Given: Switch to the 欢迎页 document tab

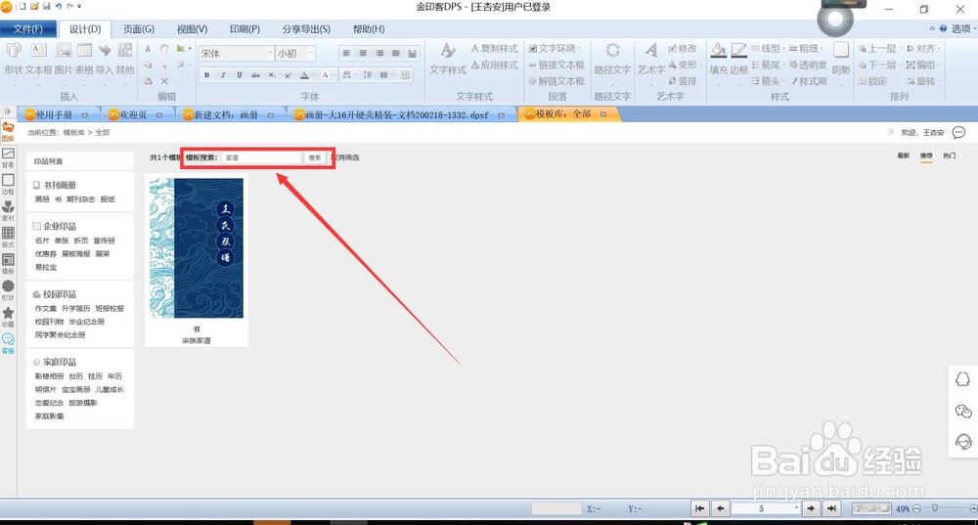Looking at the screenshot, I should coord(133,114).
